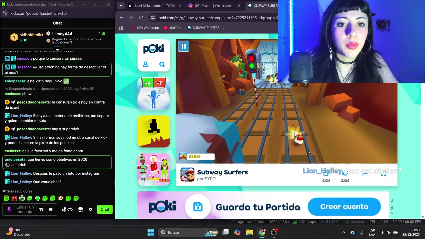Open Task View on the taskbar
This screenshot has height=239, width=425.
coord(225,232)
